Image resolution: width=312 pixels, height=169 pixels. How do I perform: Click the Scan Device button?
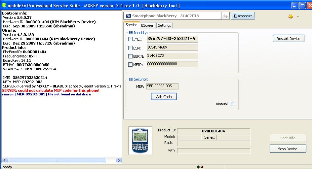[x=288, y=149]
